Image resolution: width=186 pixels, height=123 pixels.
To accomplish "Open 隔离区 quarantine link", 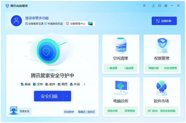I will [x=82, y=112].
